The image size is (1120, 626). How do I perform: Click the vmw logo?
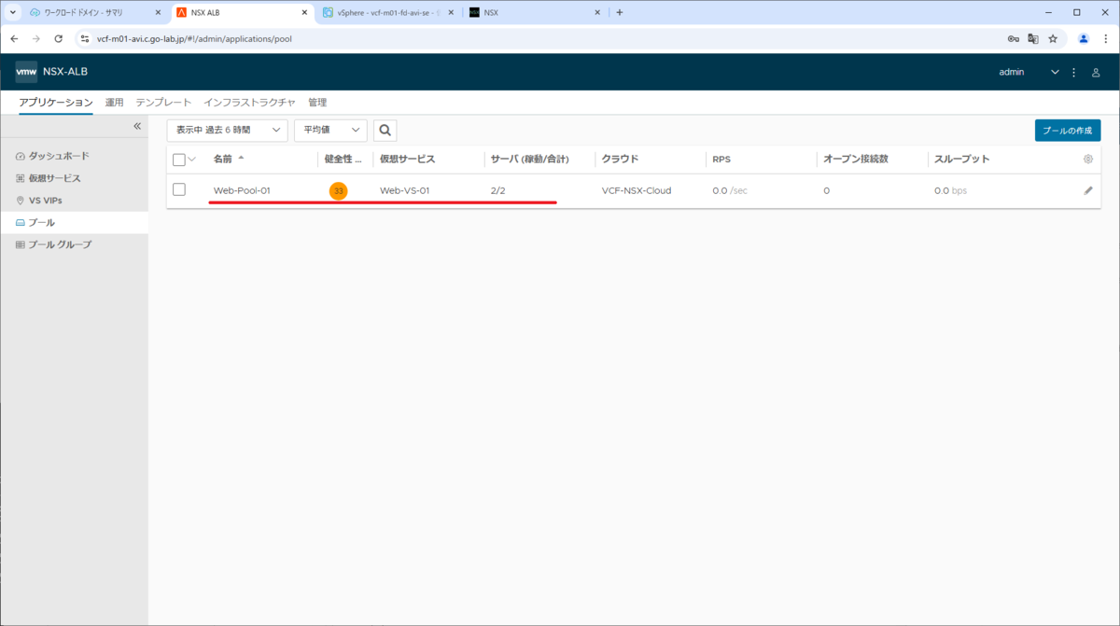(x=26, y=72)
